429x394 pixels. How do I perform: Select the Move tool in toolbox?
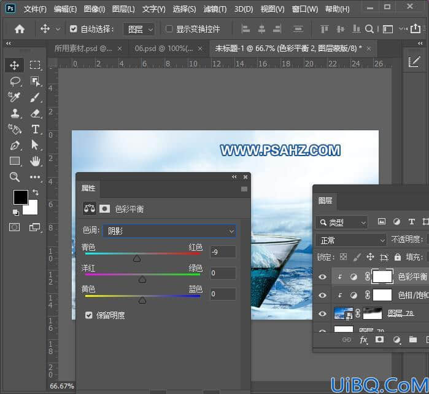pyautogui.click(x=14, y=65)
